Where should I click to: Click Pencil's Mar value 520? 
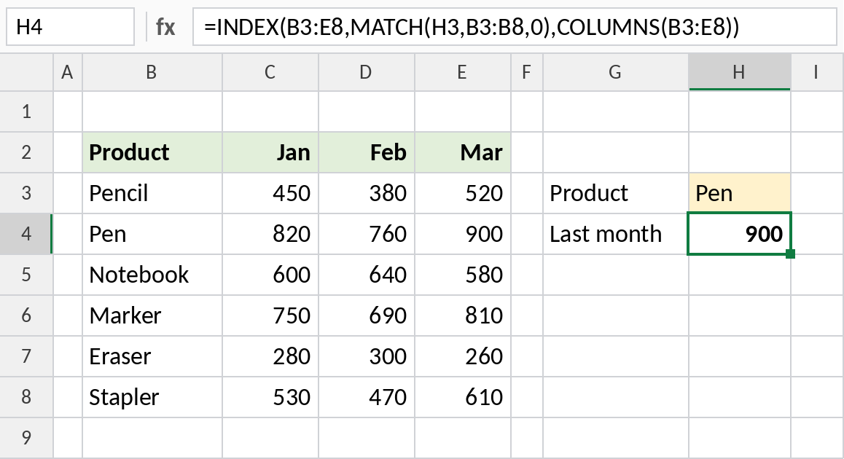(463, 193)
